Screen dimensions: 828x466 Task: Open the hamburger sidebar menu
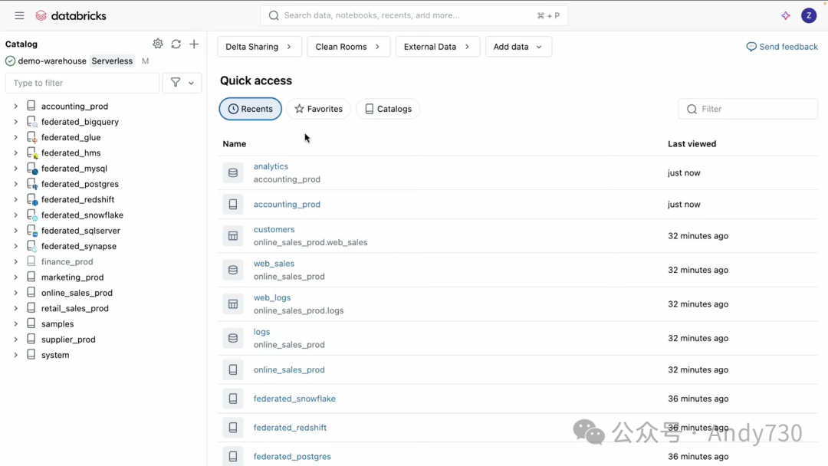coord(19,15)
